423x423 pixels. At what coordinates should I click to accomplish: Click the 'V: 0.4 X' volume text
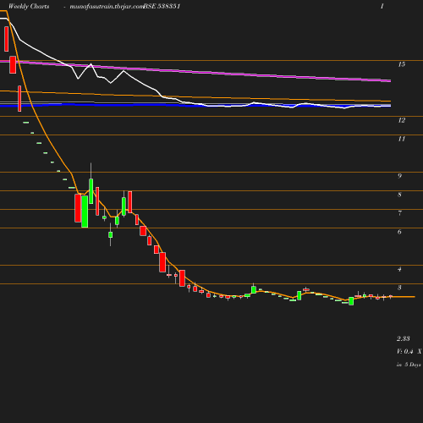tap(409, 351)
